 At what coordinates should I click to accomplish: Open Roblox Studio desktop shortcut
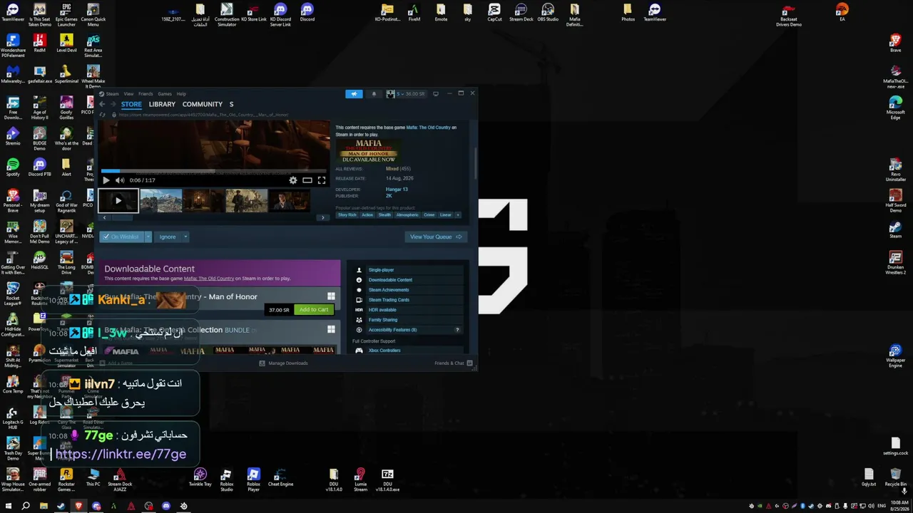pyautogui.click(x=226, y=479)
